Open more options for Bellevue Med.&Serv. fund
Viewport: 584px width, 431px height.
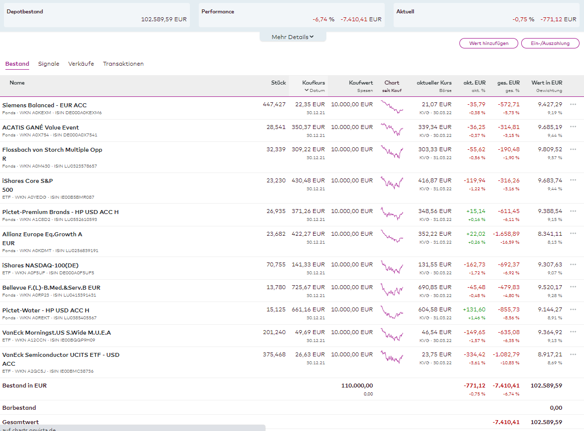pos(573,287)
